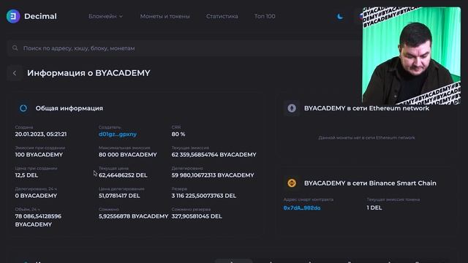Click the Decimal logo icon

click(13, 16)
